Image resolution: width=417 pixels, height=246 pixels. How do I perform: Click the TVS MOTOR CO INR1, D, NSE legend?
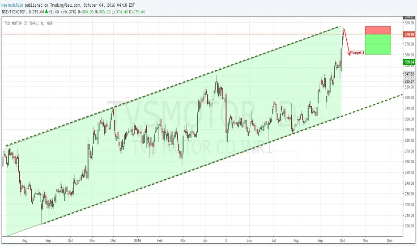coord(29,23)
